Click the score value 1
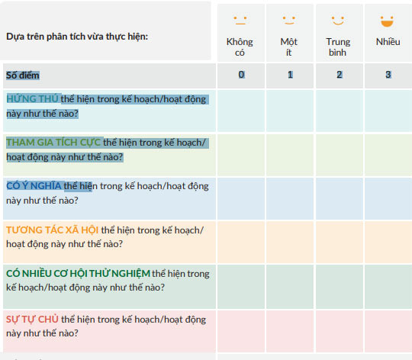The height and width of the screenshot is (360, 412). pyautogui.click(x=290, y=75)
